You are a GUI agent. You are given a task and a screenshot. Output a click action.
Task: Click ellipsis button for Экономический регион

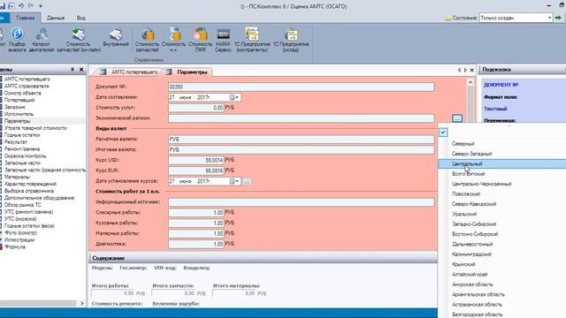457,118
